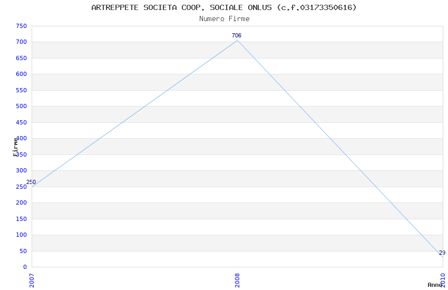Click the 2007 x-axis year label
The height and width of the screenshot is (290, 448).
tap(32, 281)
